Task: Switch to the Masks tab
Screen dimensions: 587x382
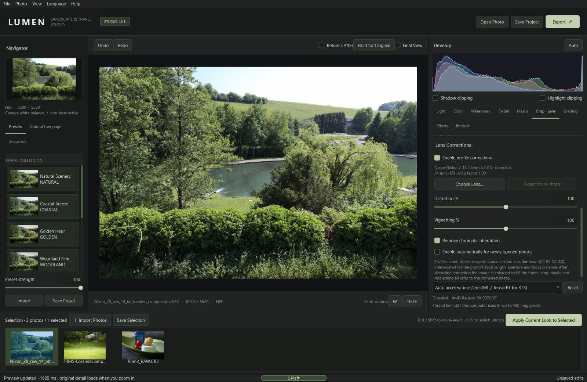Action: coord(522,111)
